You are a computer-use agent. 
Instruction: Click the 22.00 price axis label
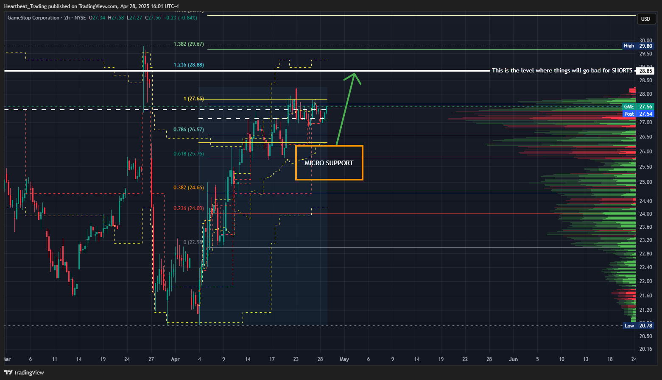(x=646, y=281)
